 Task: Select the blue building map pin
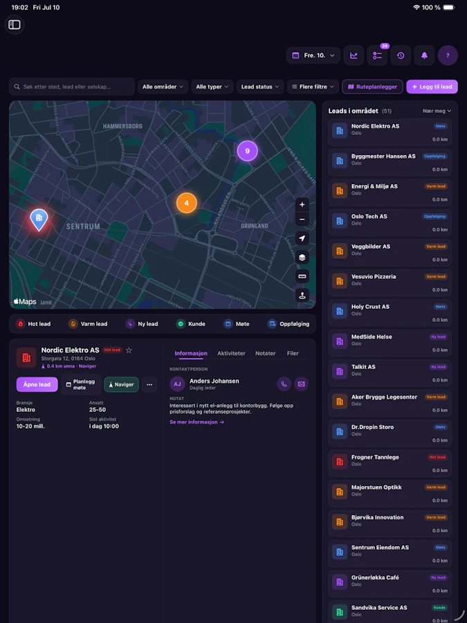pos(39,219)
